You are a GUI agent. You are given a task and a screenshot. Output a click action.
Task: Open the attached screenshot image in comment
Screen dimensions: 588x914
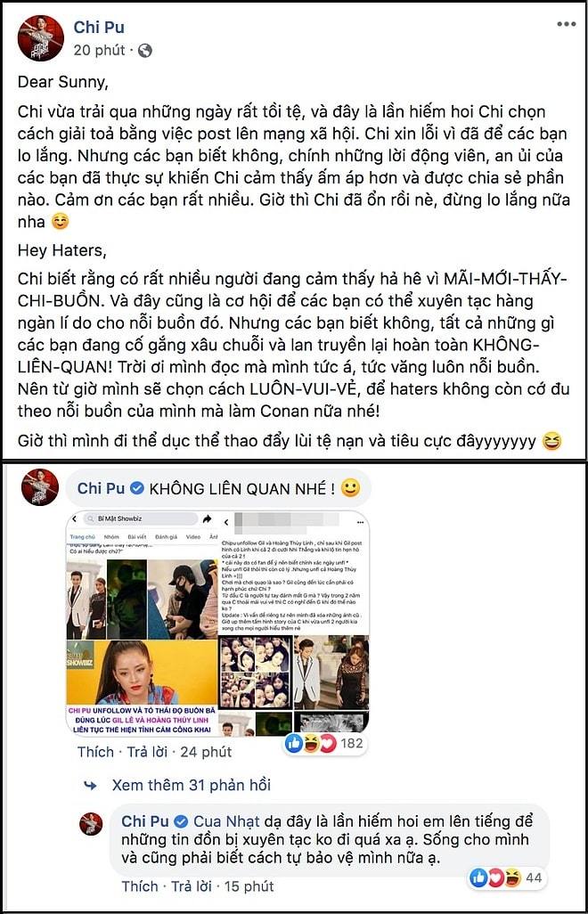217,623
